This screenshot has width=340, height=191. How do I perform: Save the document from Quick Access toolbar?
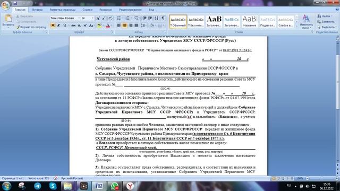tap(15, 3)
